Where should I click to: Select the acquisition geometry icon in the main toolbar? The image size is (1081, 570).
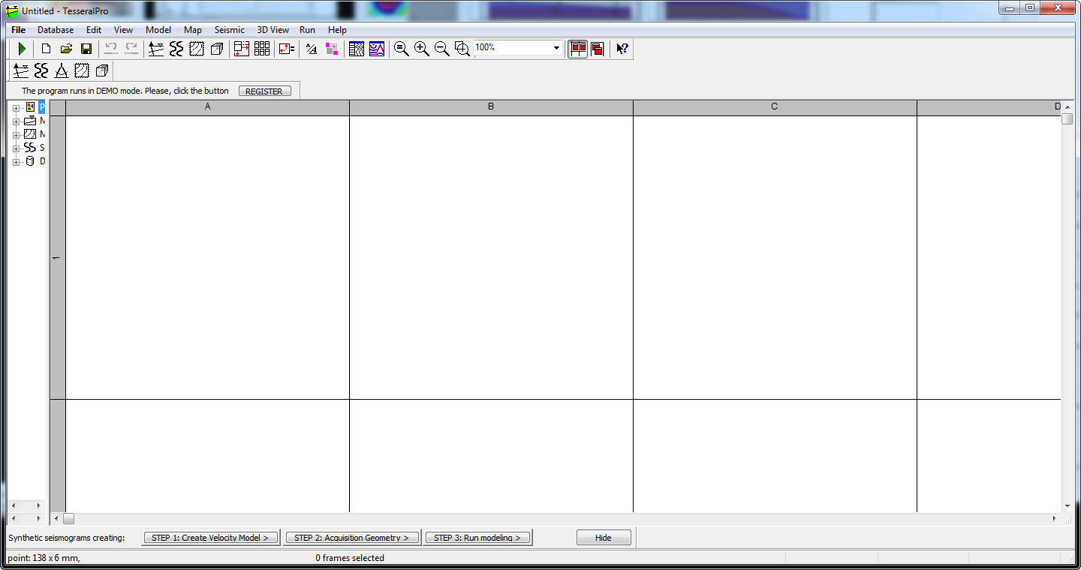pos(156,49)
